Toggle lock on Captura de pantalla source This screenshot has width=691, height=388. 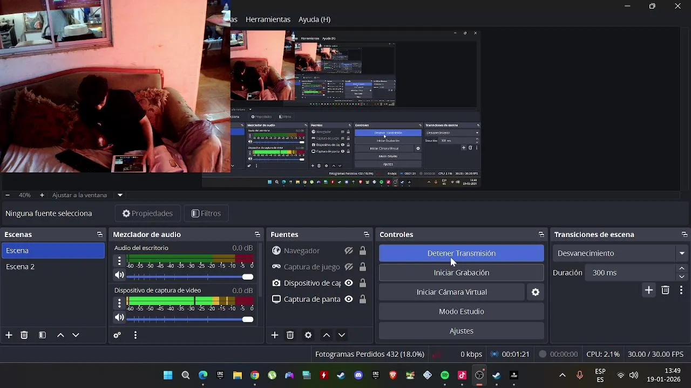[363, 299]
